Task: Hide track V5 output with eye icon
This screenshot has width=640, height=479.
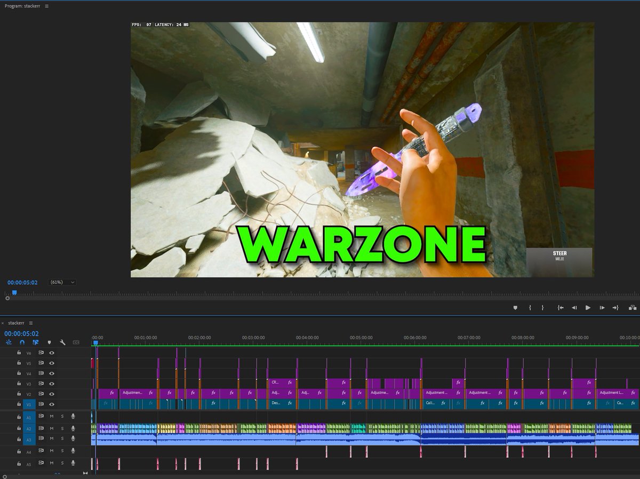Action: point(52,363)
